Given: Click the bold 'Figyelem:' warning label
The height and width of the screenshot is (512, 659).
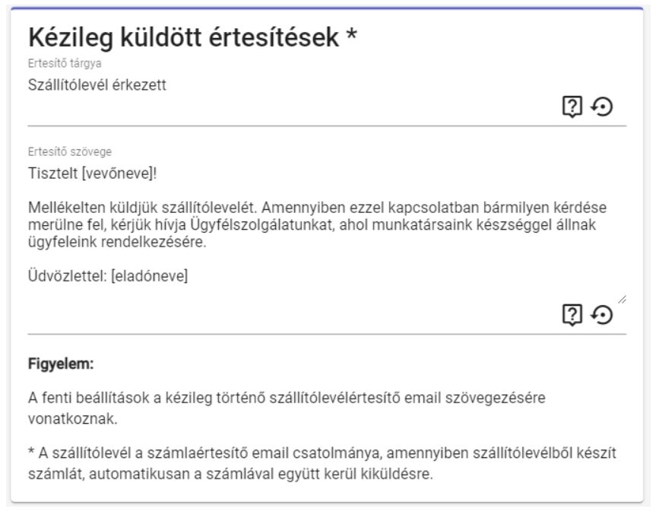Looking at the screenshot, I should pyautogui.click(x=59, y=364).
